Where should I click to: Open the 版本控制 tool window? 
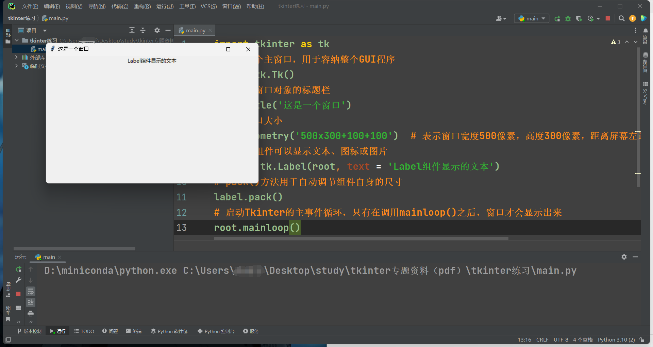point(29,331)
